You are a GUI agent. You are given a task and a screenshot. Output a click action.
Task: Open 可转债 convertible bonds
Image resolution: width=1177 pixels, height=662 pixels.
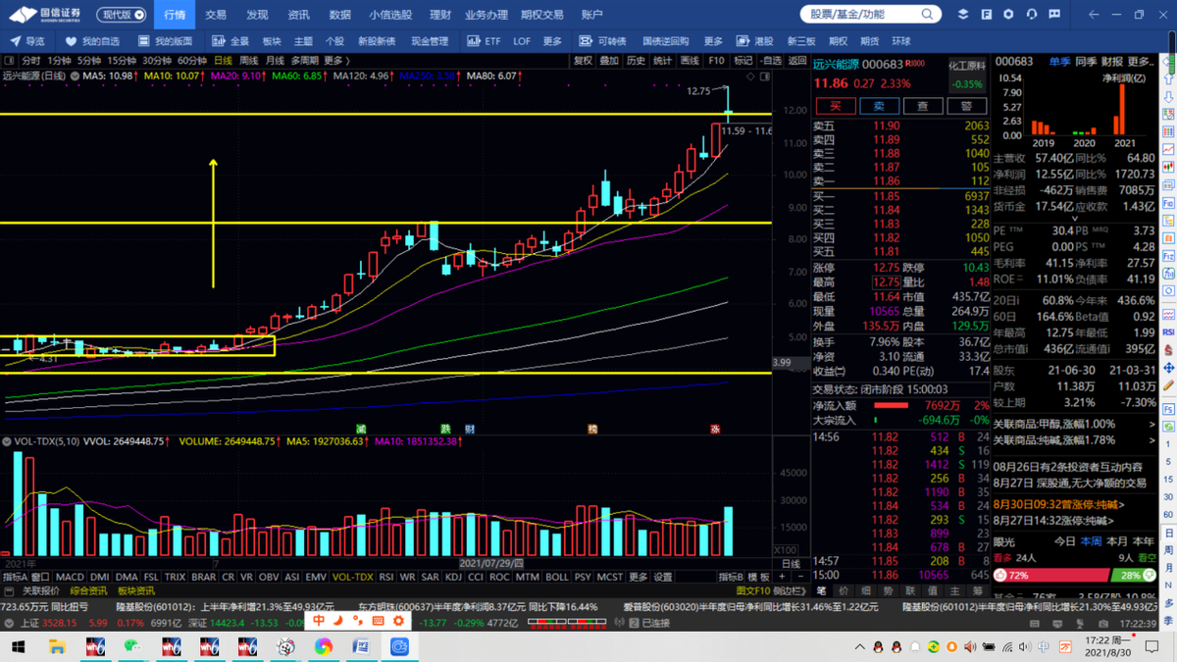602,41
